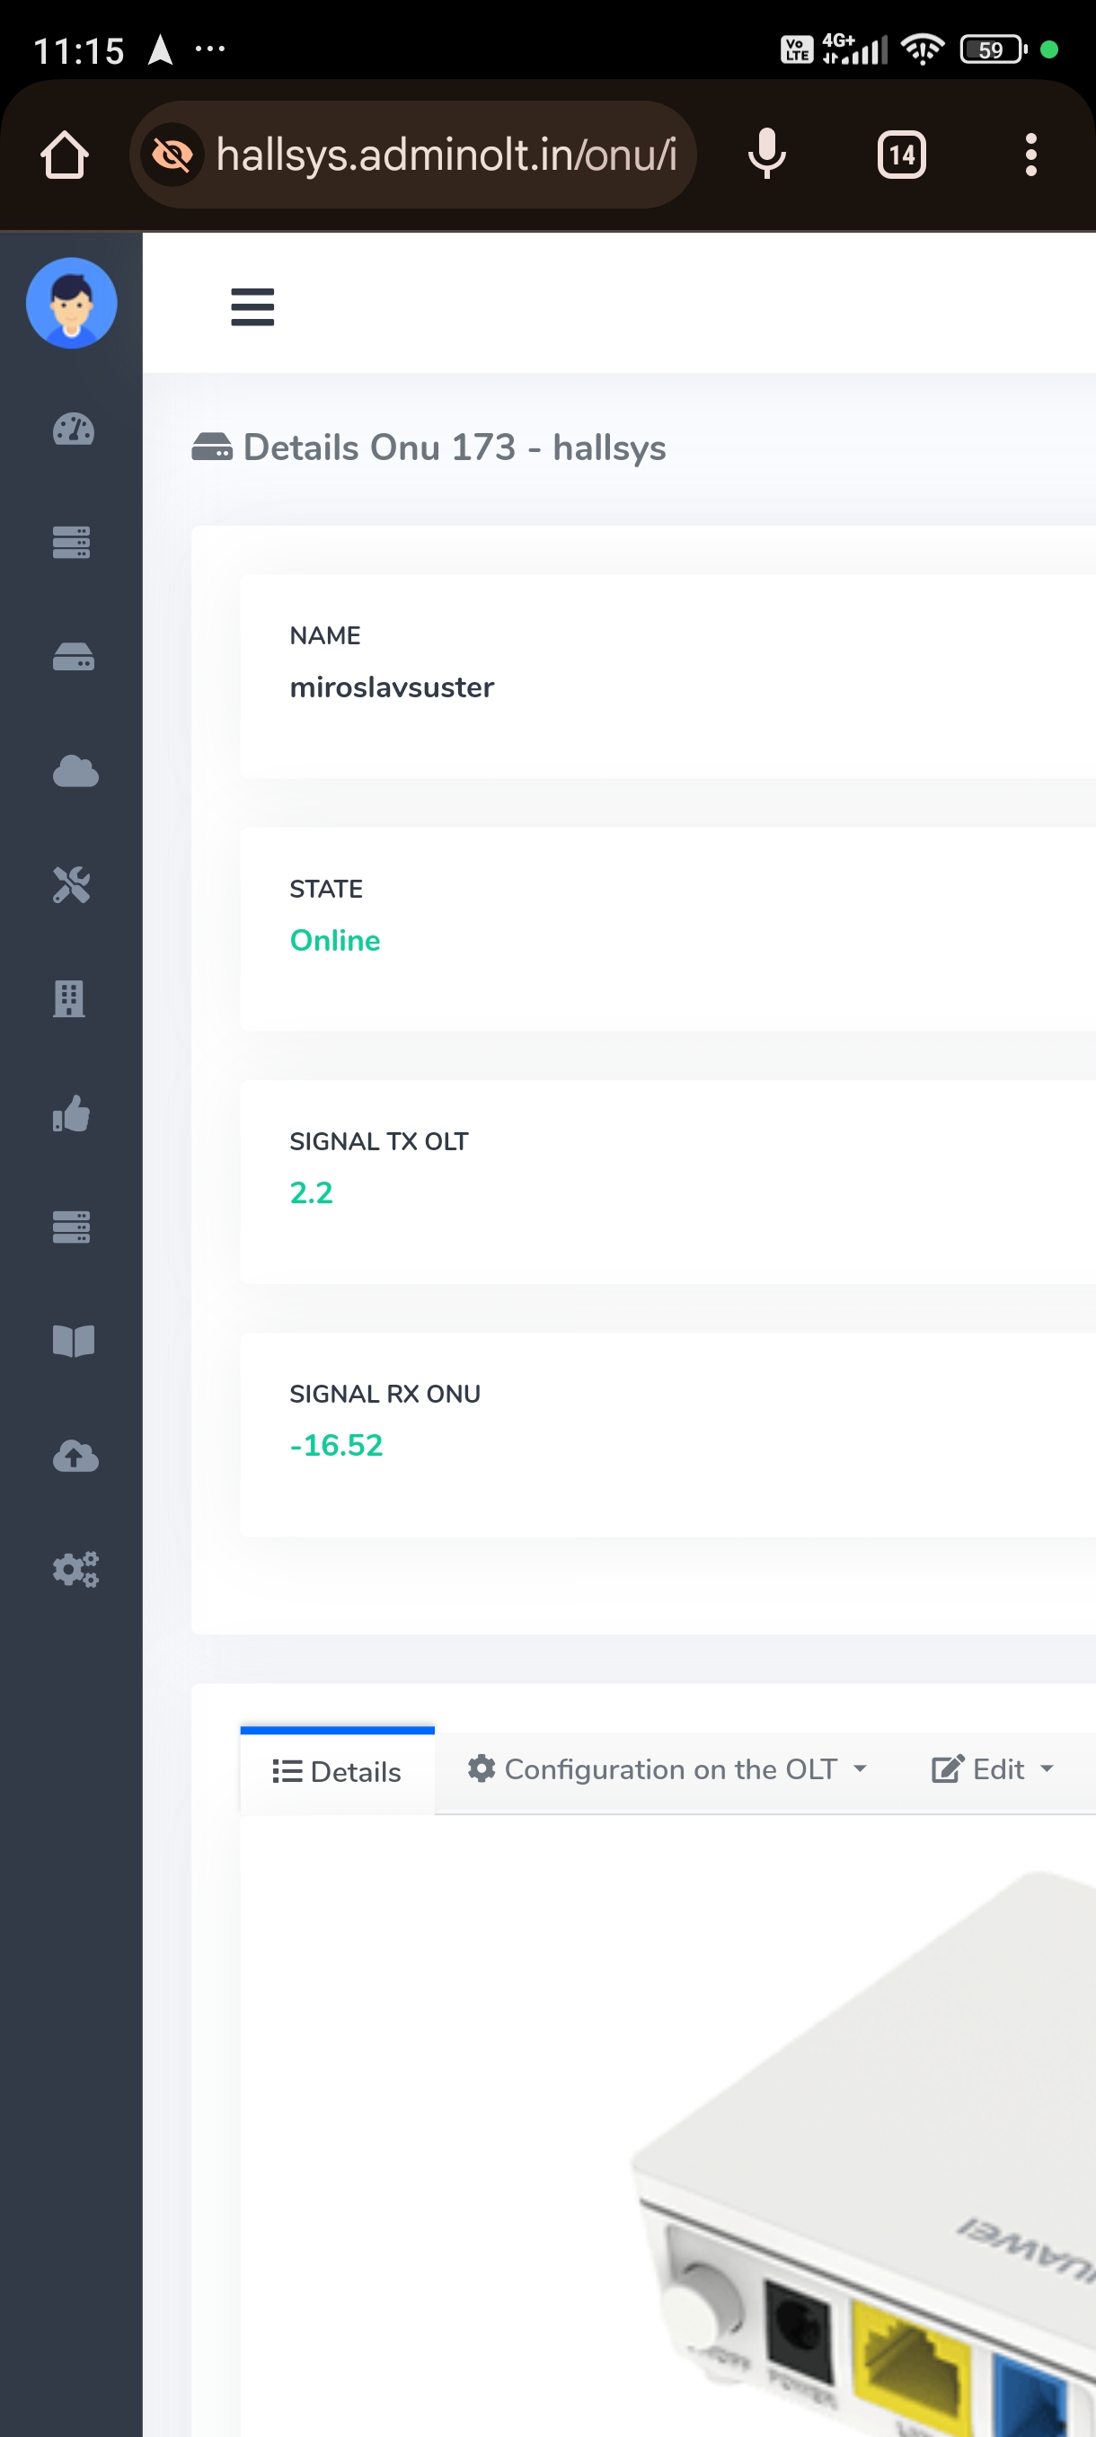Open the dashboard gauge icon in sidebar
Image resolution: width=1096 pixels, height=2437 pixels.
click(73, 430)
